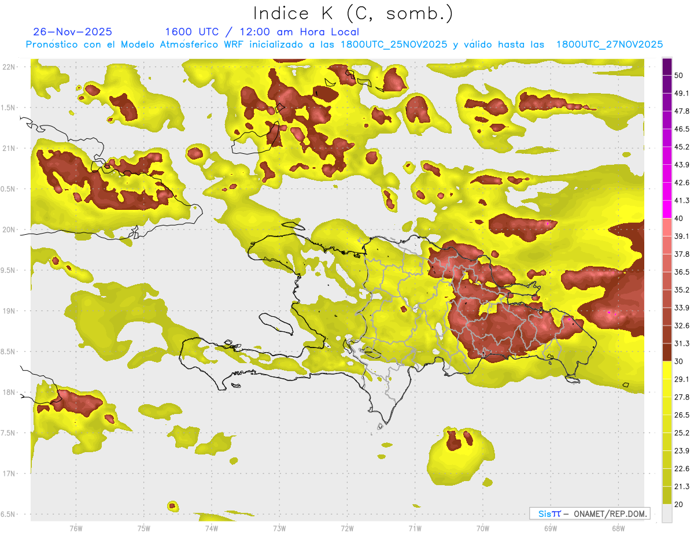Click the colorbar value '47.8'
694x536 pixels.
(681, 111)
